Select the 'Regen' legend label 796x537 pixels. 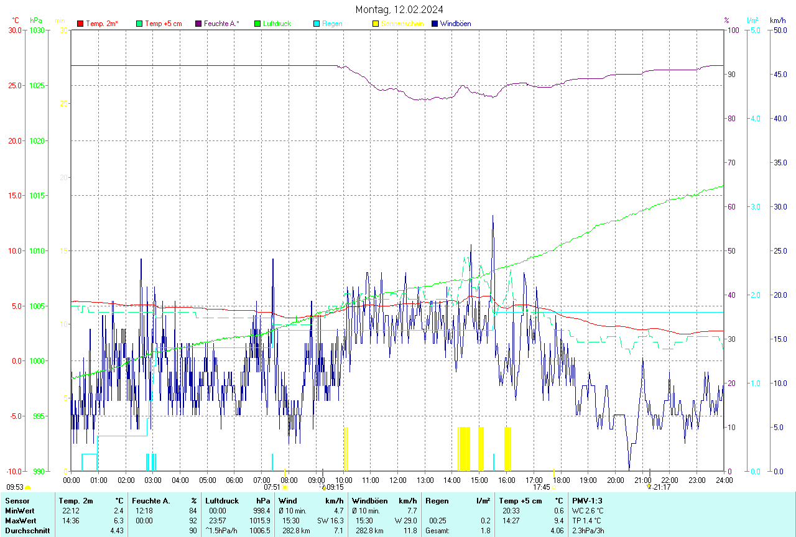[332, 24]
